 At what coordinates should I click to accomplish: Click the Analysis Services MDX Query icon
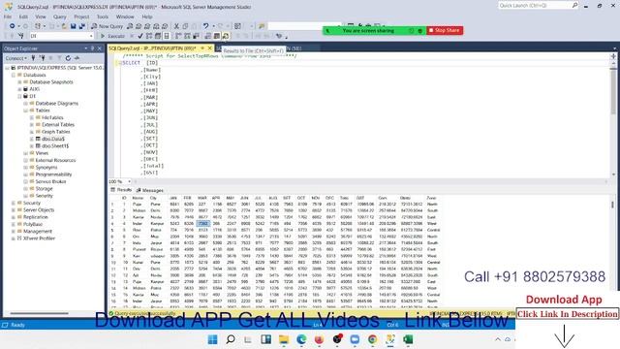pos(139,26)
